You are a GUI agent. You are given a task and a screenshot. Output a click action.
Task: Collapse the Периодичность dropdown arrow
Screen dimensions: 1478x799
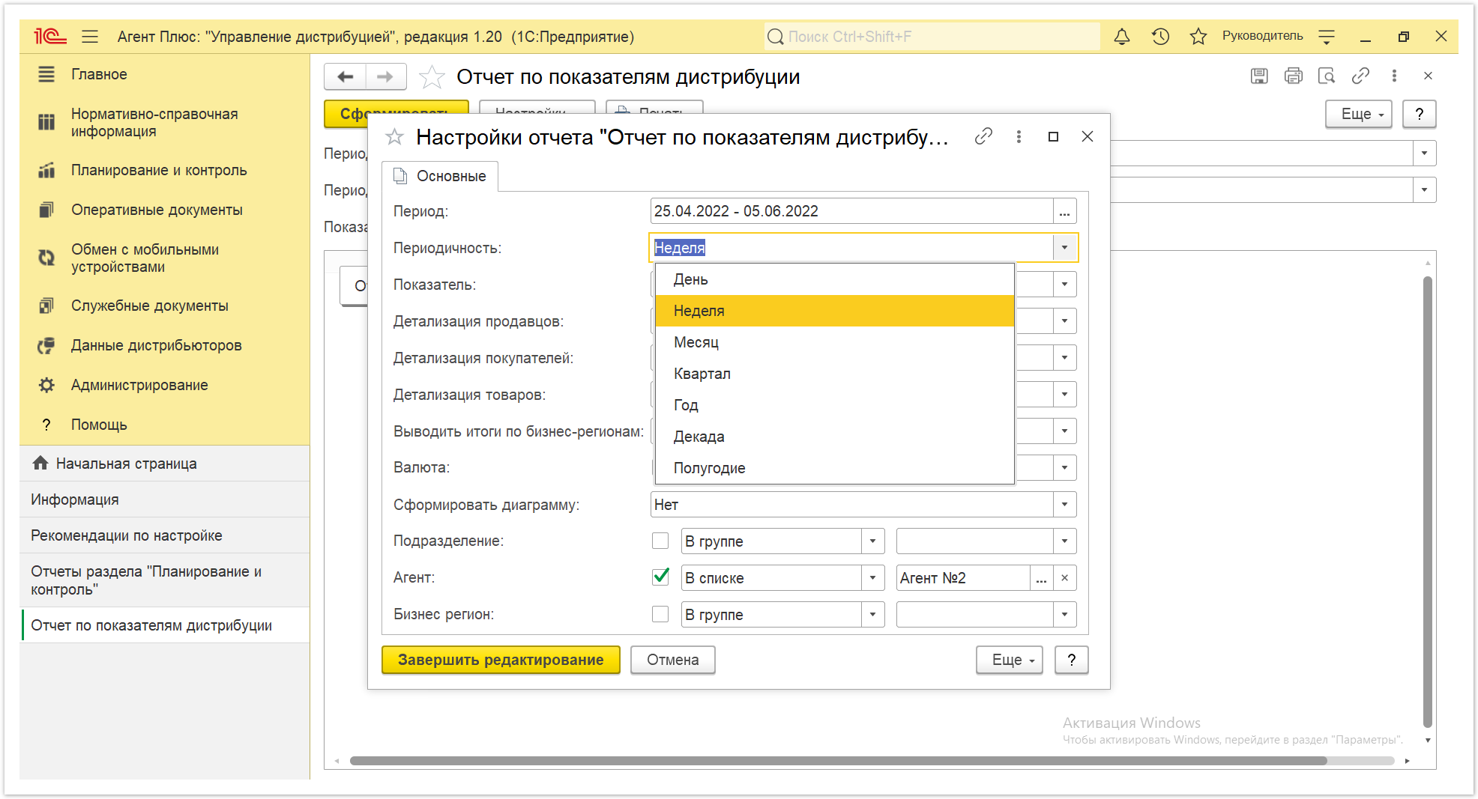click(1064, 248)
